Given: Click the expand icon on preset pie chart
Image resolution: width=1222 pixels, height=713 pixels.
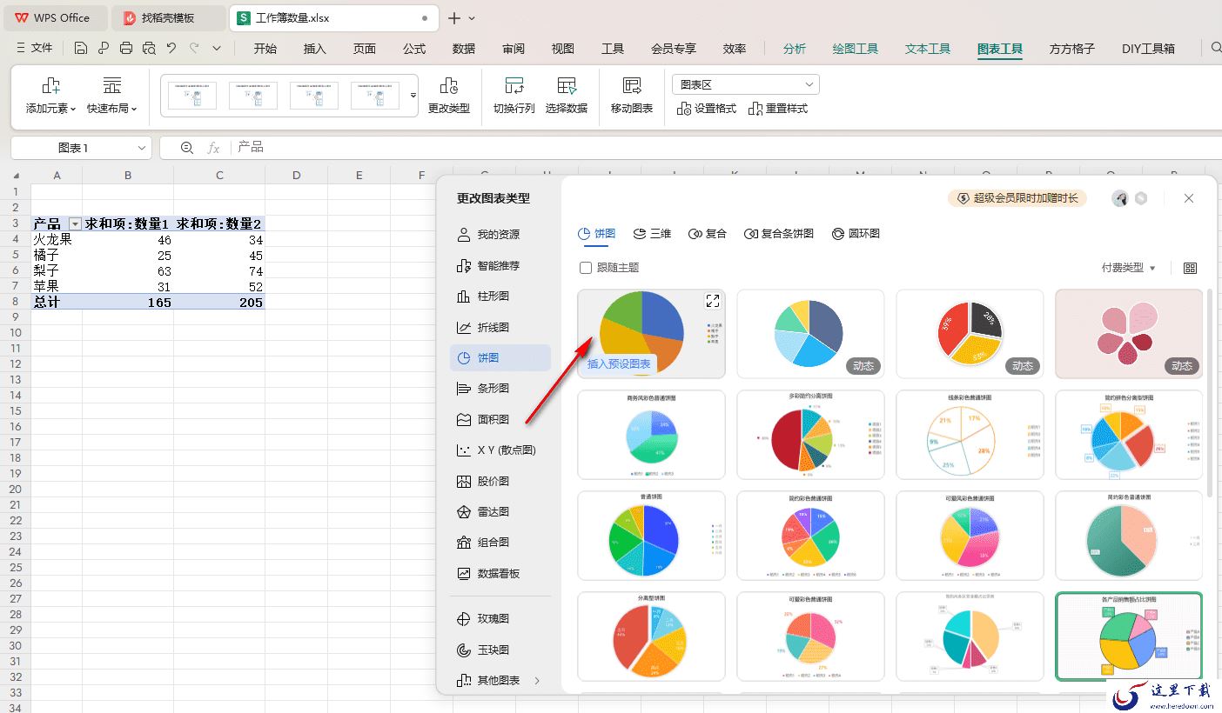Looking at the screenshot, I should coord(713,301).
